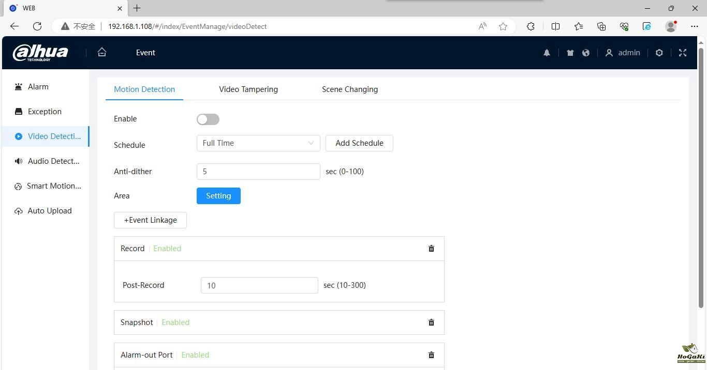Enter fullscreen using the expand icon
This screenshot has height=370, width=707.
pyautogui.click(x=682, y=53)
